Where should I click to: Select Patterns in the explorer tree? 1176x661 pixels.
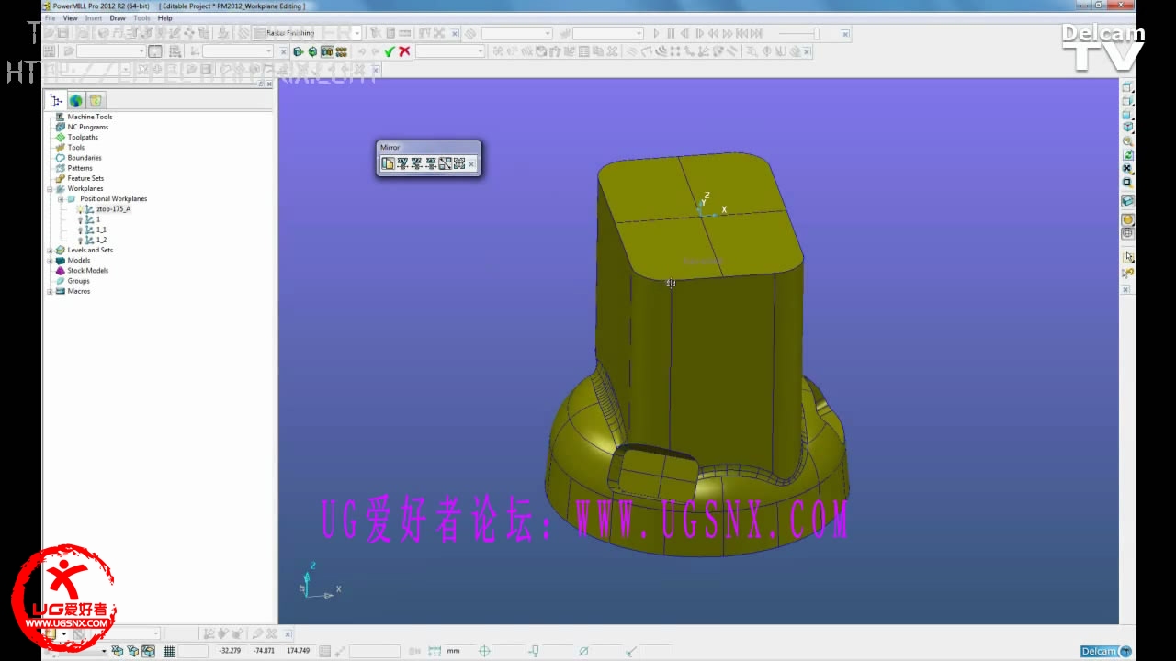(x=80, y=168)
